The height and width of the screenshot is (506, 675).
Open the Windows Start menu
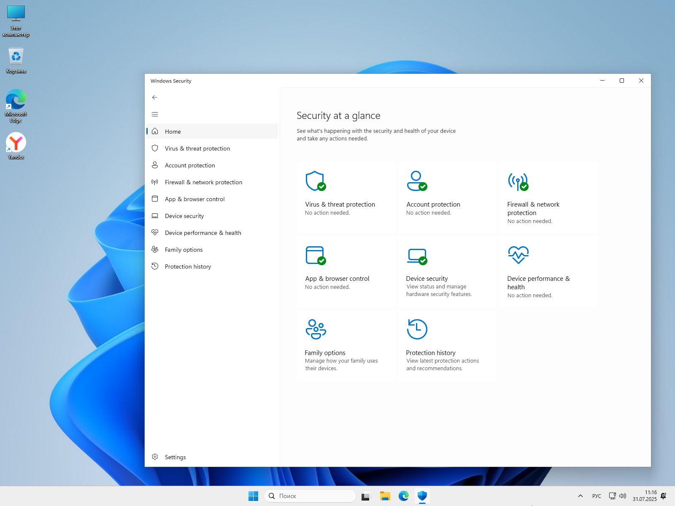[x=253, y=496]
